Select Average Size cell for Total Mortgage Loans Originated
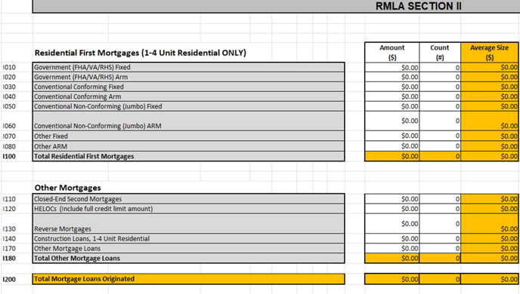This screenshot has height=294, width=520. pos(490,279)
